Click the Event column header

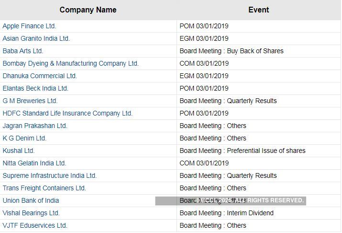pos(259,10)
